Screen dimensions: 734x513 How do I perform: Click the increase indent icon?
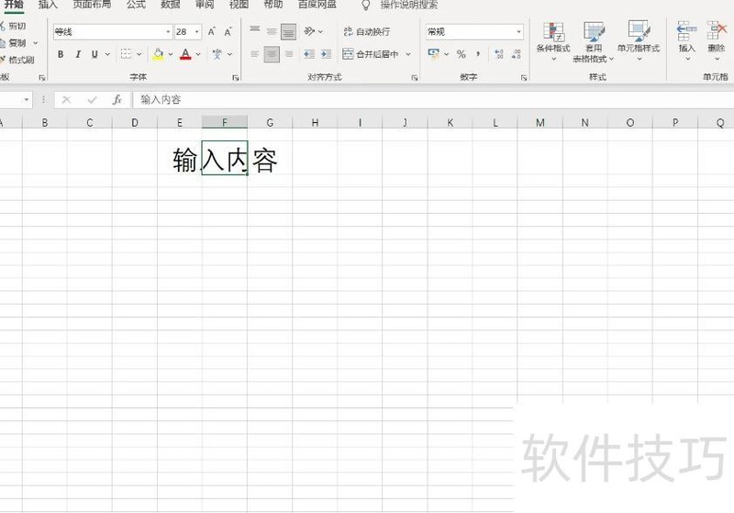(x=327, y=54)
